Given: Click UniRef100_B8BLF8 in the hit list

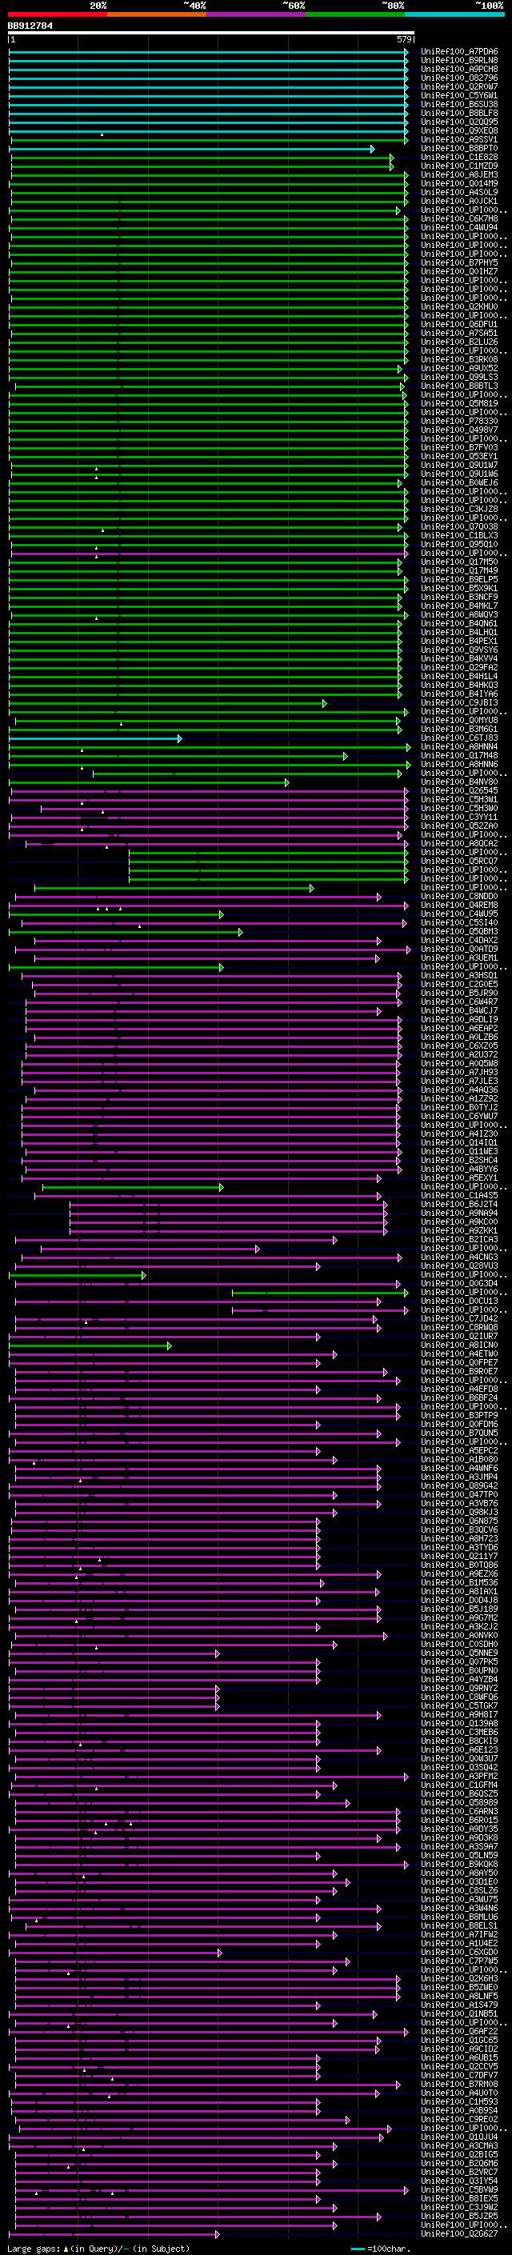Looking at the screenshot, I should [x=459, y=113].
